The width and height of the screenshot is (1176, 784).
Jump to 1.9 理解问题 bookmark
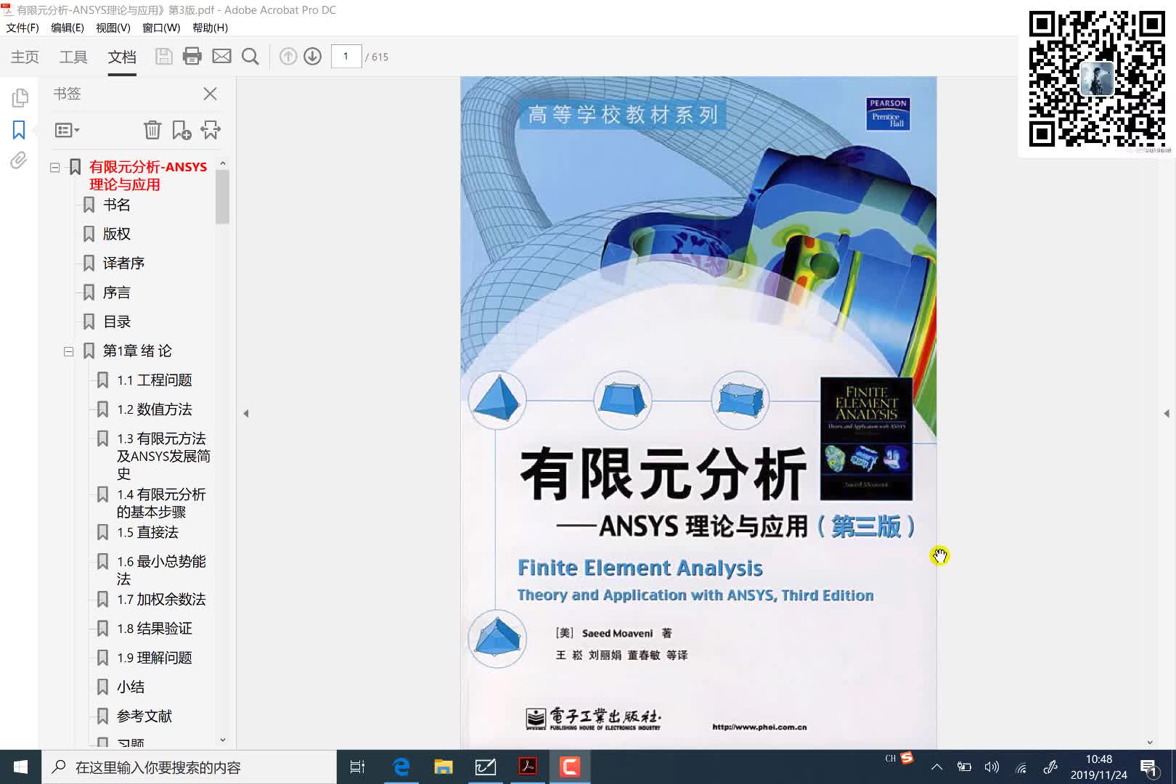[x=155, y=658]
